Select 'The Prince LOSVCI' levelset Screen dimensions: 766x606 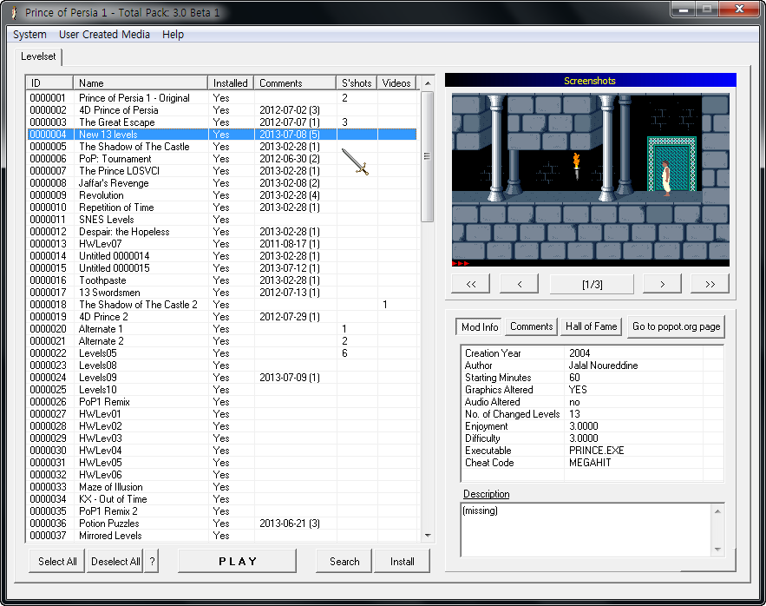[x=222, y=171]
